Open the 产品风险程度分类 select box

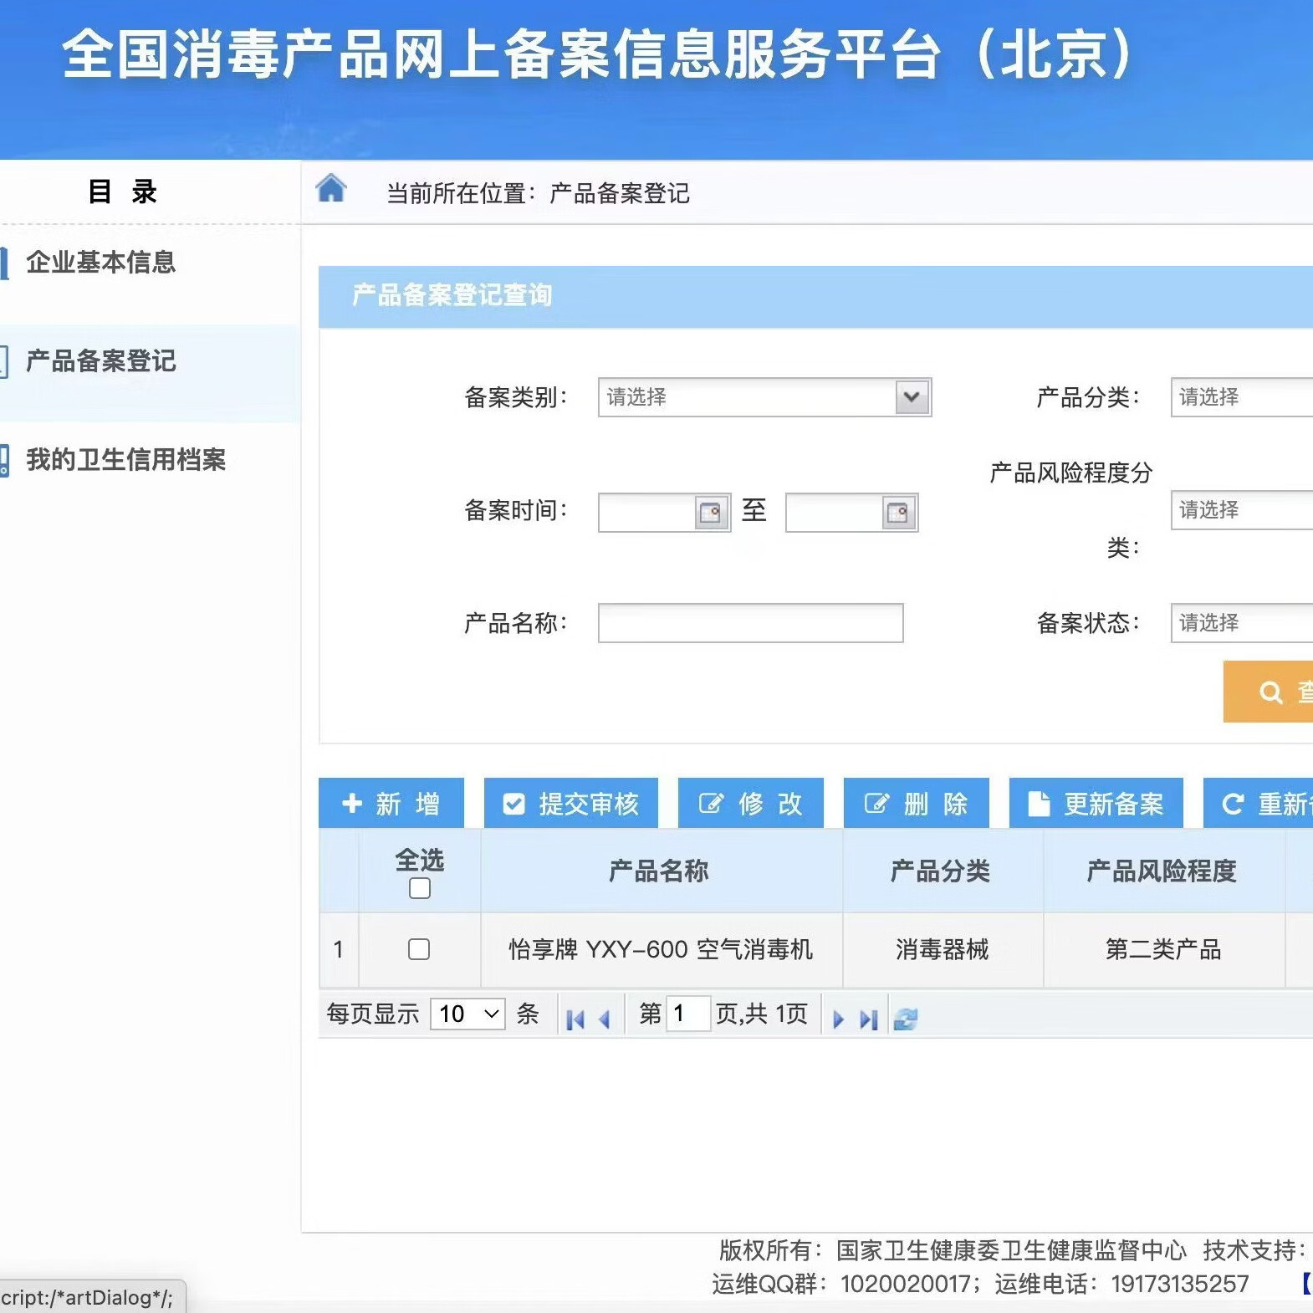click(x=1241, y=510)
